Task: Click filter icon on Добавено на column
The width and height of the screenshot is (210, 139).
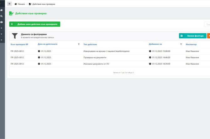Action: [x=181, y=44]
